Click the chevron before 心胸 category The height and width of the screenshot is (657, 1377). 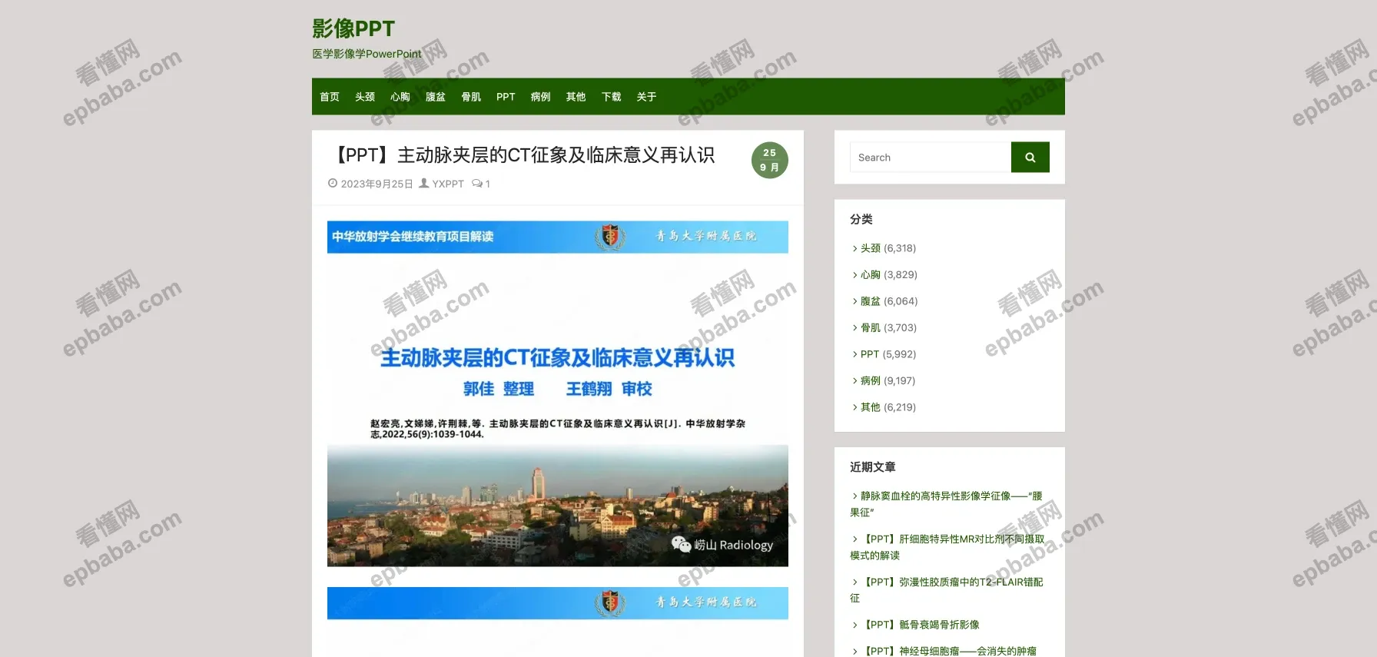click(854, 275)
